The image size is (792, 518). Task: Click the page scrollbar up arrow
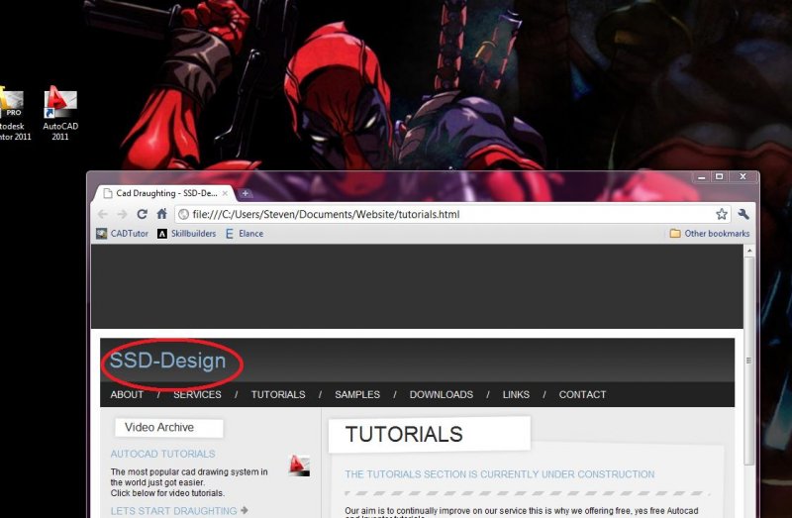click(749, 251)
